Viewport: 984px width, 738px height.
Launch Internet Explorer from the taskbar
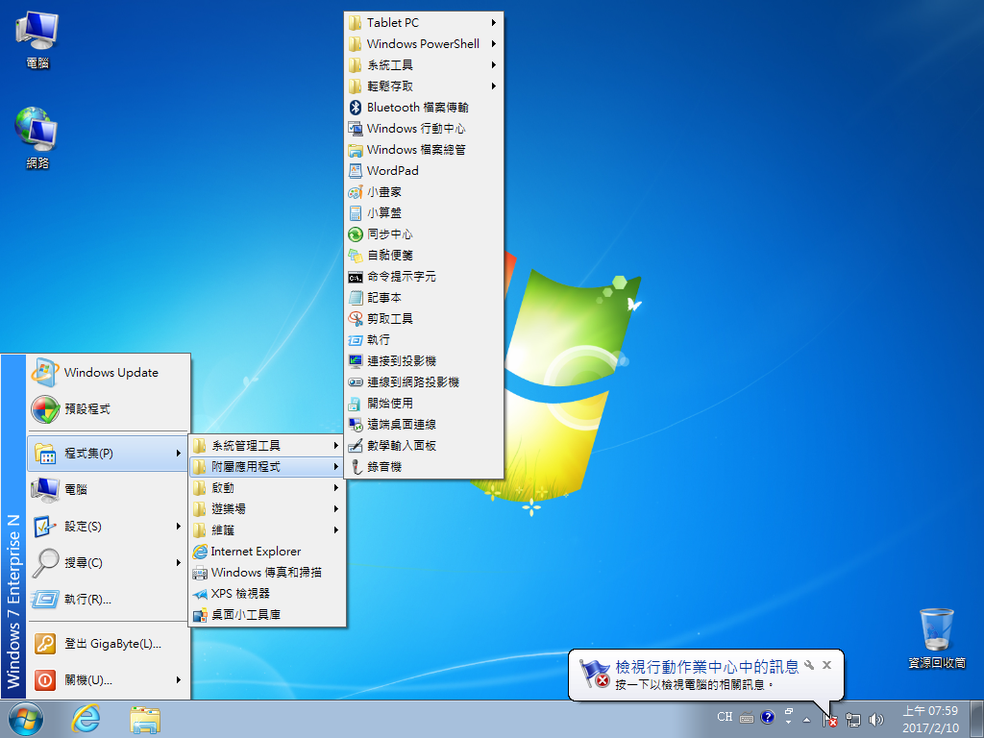(86, 719)
